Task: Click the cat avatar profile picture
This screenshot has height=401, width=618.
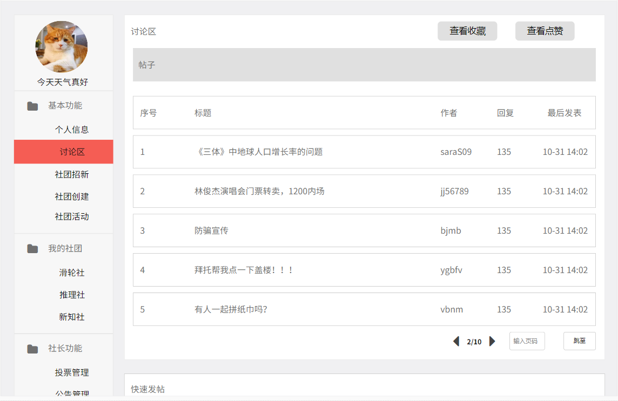Action: pyautogui.click(x=62, y=46)
